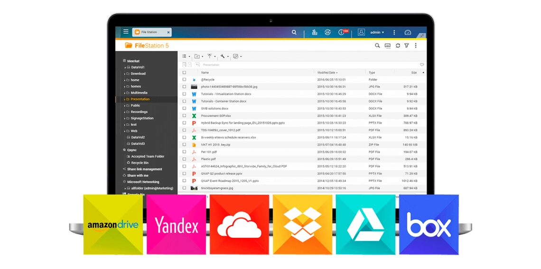The width and height of the screenshot is (541, 269).
Task: Open the main hamburger menu
Action: (126, 32)
